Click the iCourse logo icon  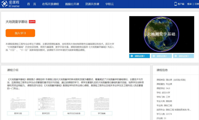coord(5,4)
